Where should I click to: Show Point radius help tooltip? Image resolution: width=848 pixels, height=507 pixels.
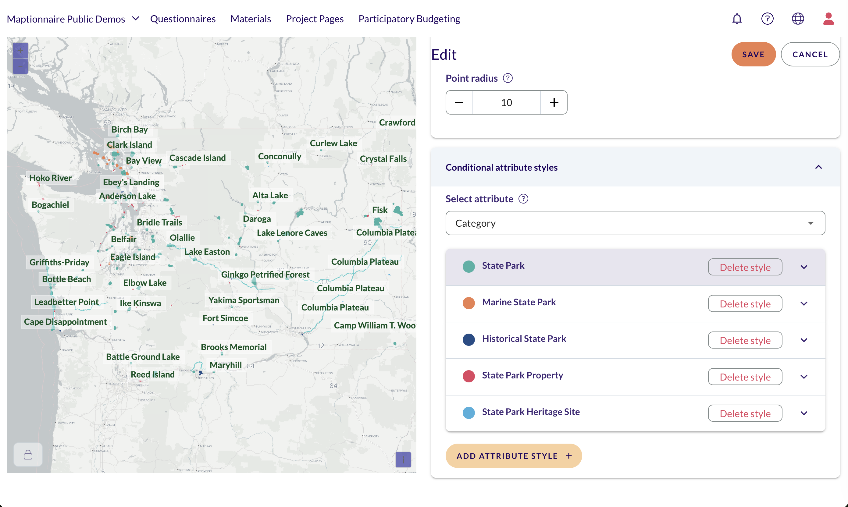click(x=508, y=78)
